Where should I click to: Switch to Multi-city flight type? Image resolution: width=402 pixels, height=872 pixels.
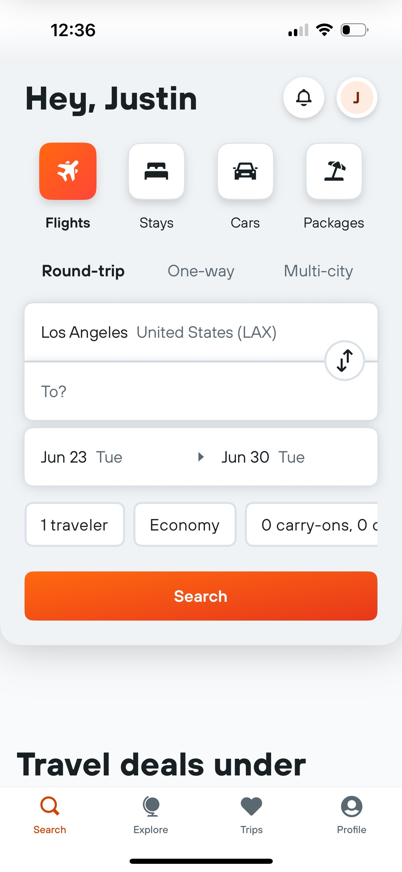tap(318, 271)
